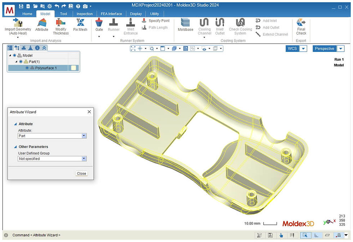Open the visibility eye dropdown in view toolbar
353x242 pixels.
209,48
